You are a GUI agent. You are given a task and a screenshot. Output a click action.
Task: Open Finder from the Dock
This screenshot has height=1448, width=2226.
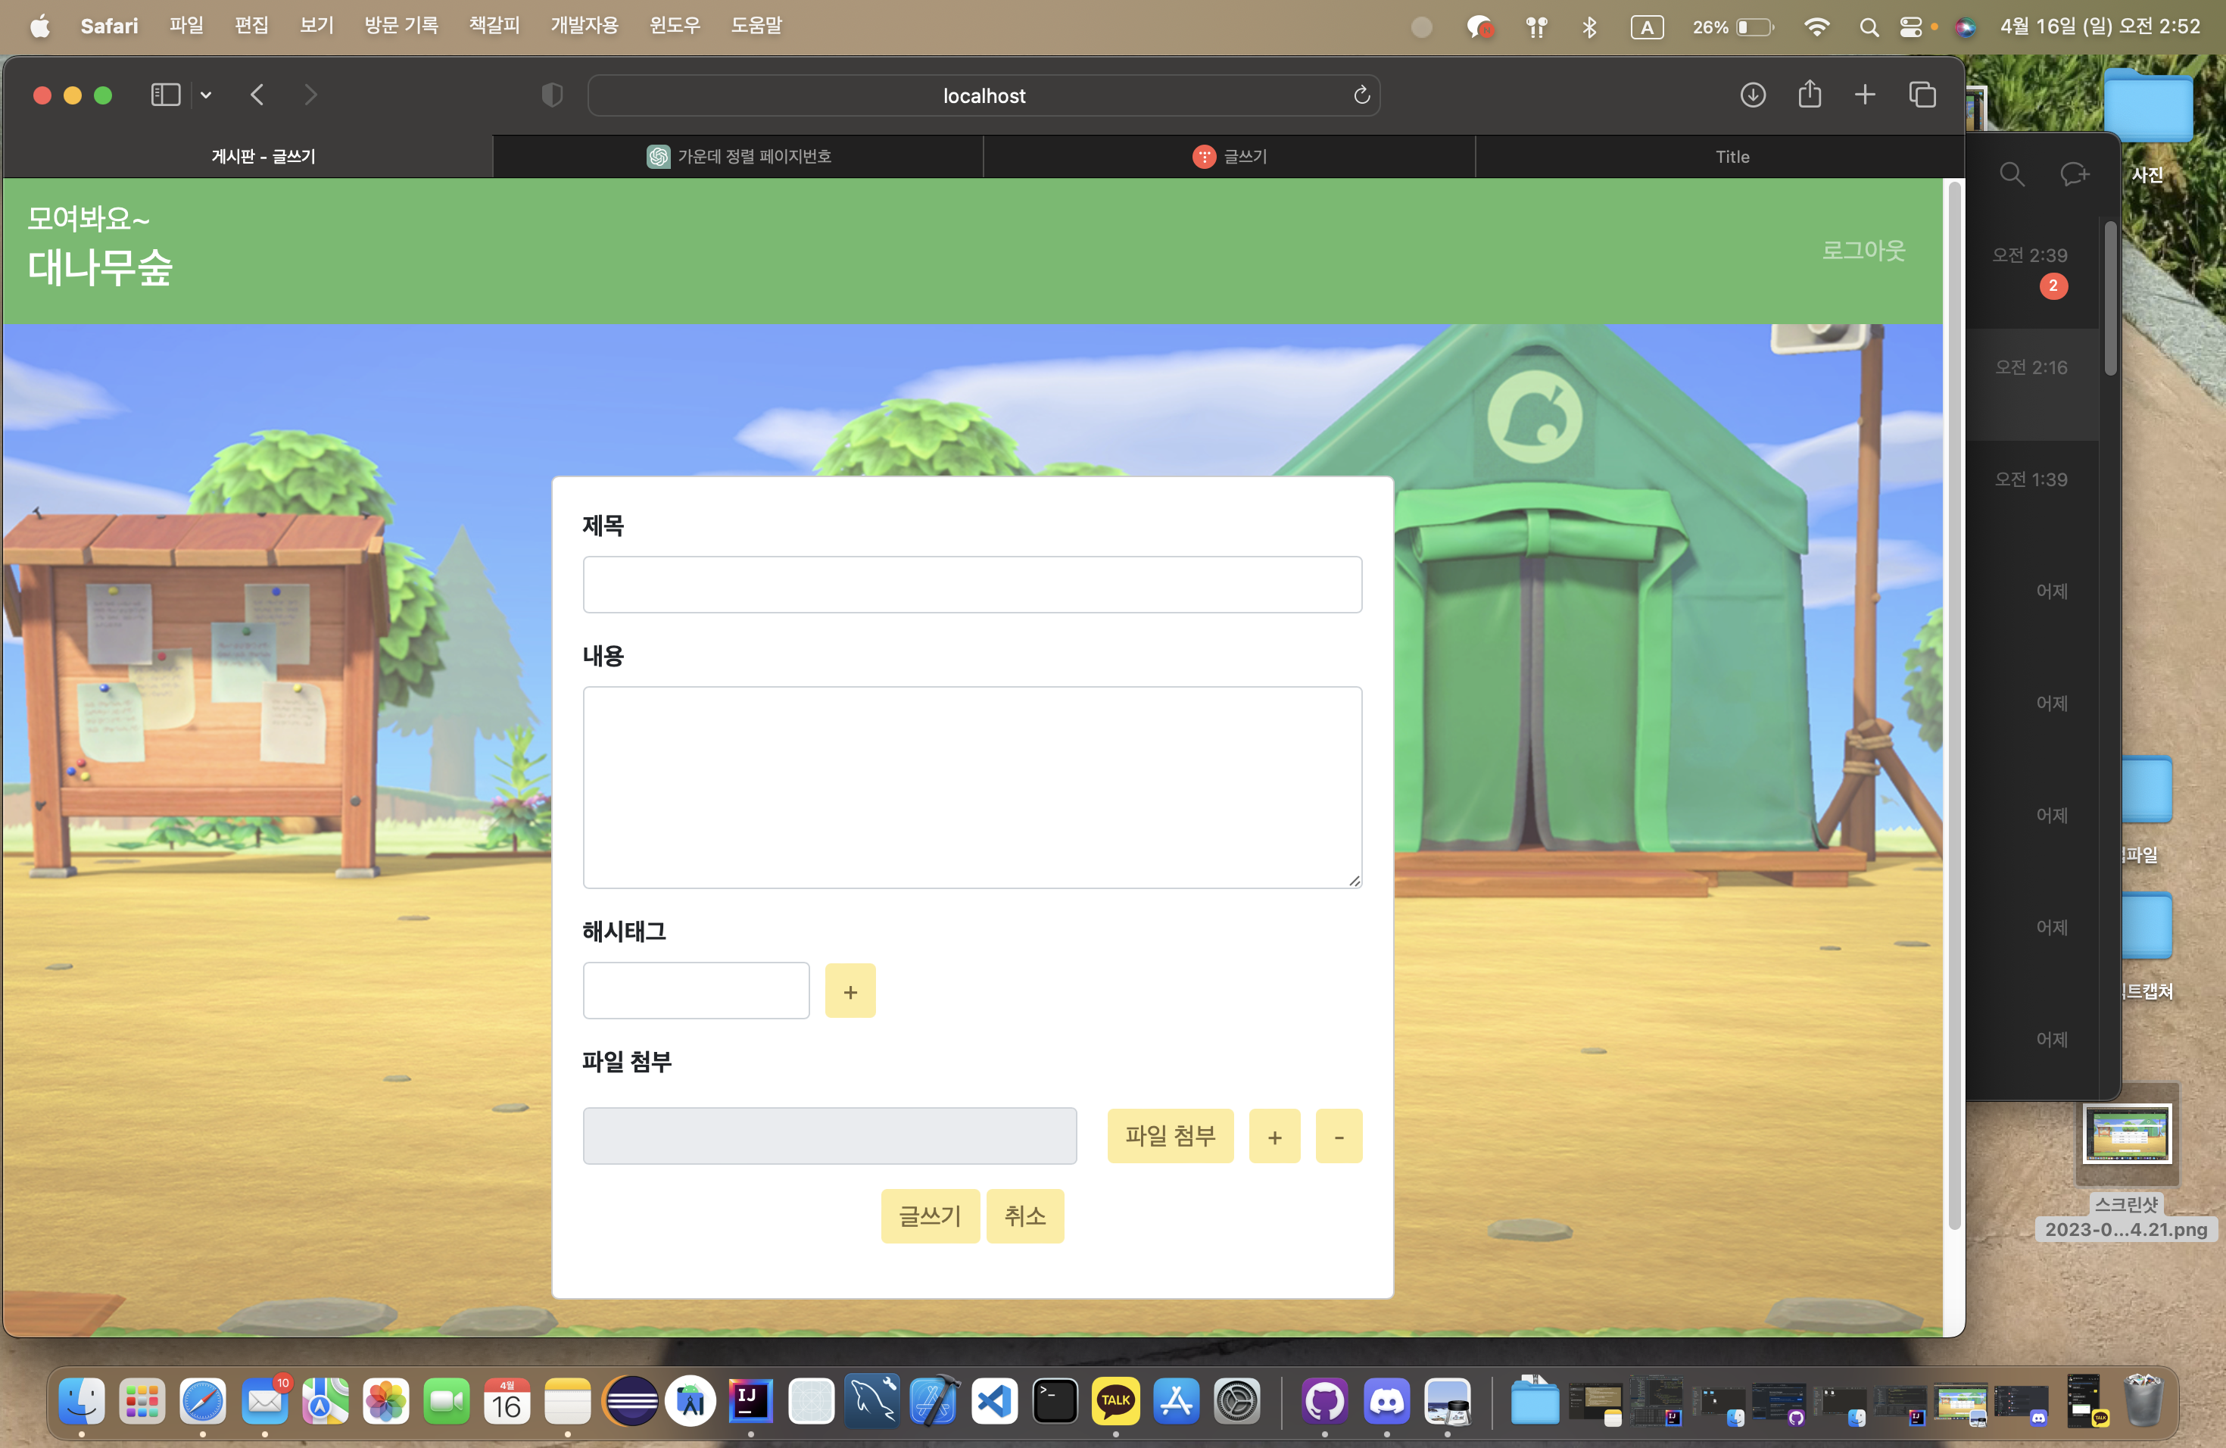pos(81,1400)
